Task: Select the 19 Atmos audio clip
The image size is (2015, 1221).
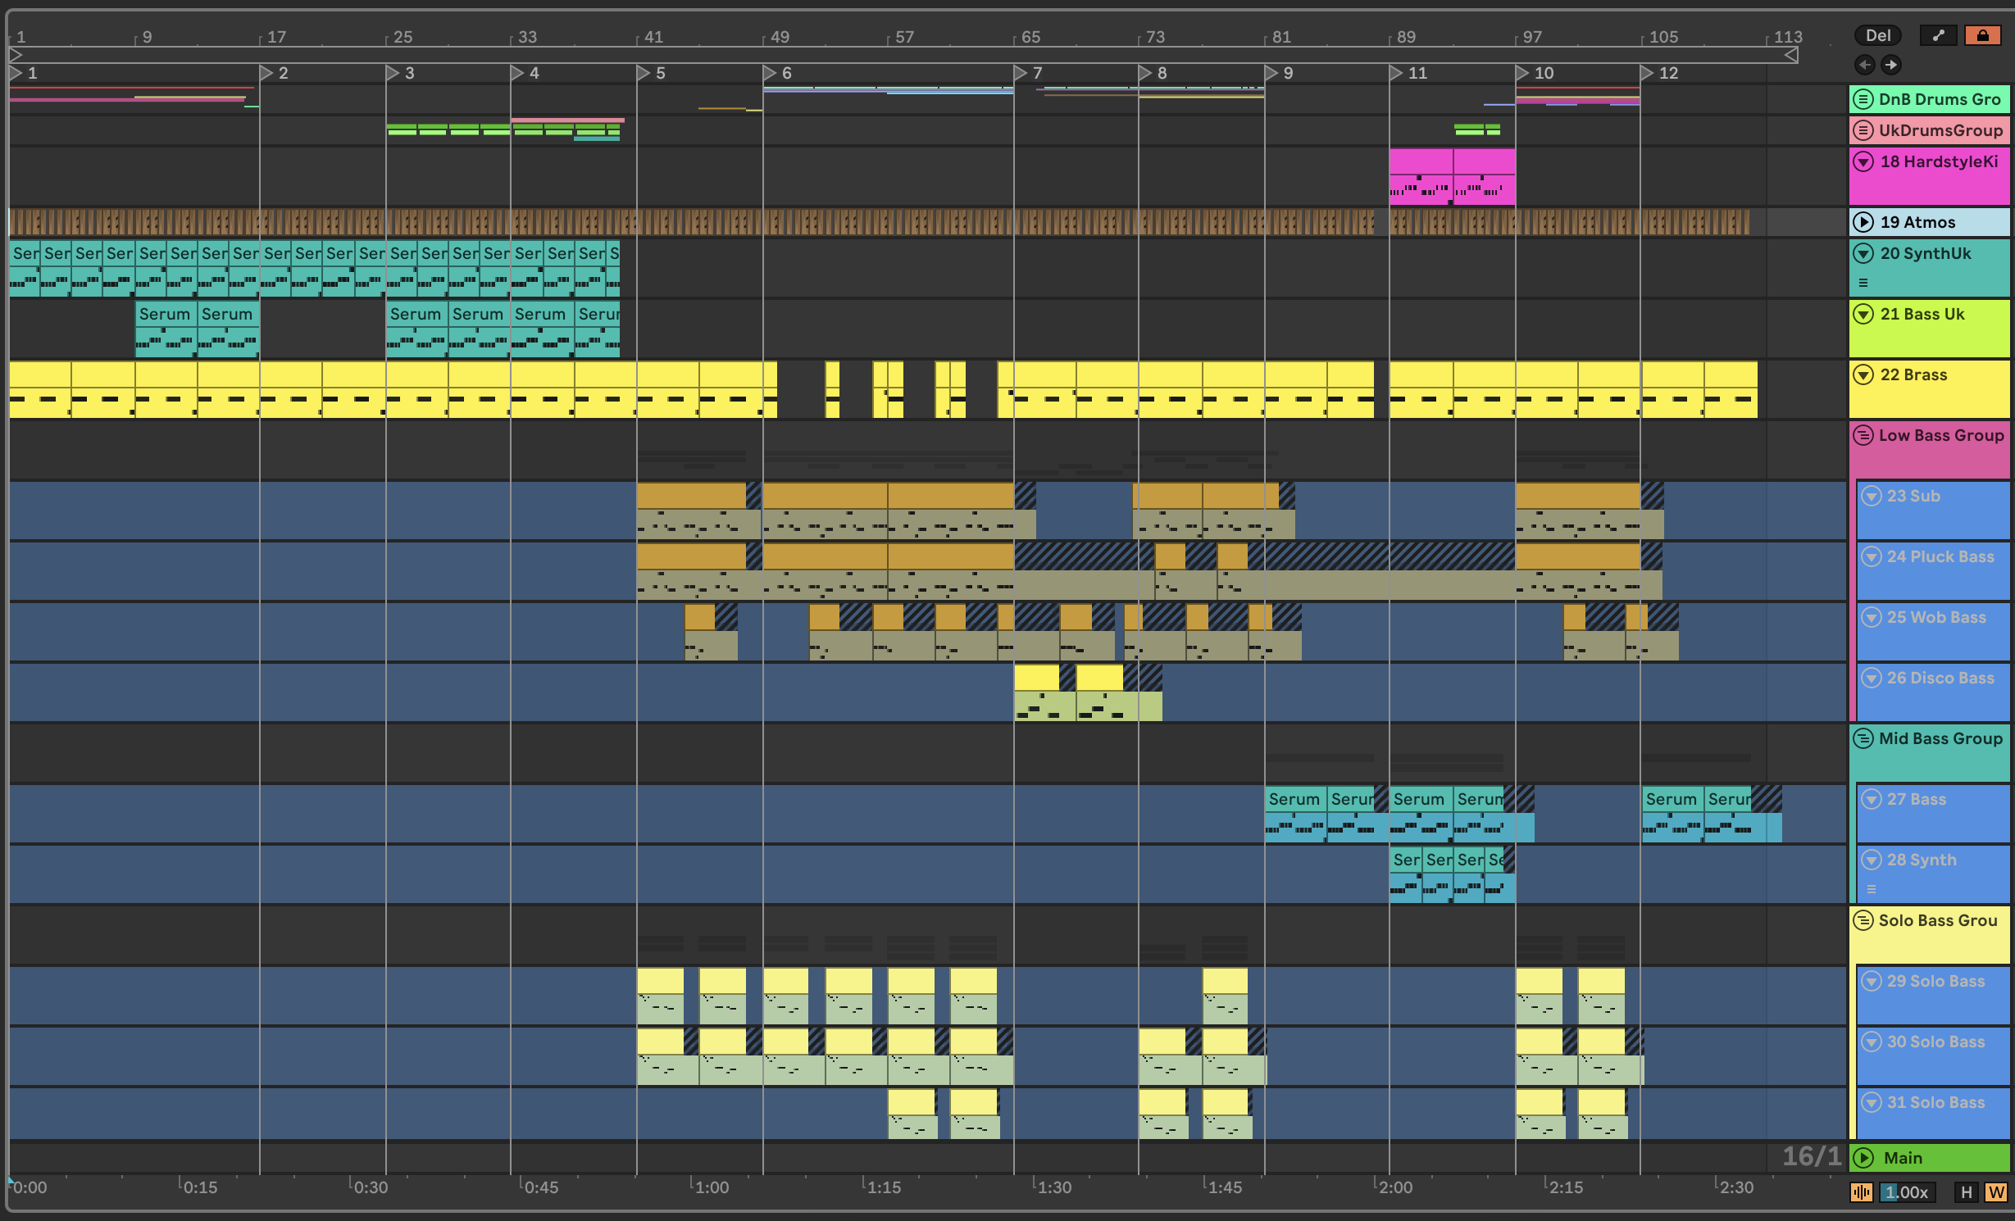Action: click(691, 222)
